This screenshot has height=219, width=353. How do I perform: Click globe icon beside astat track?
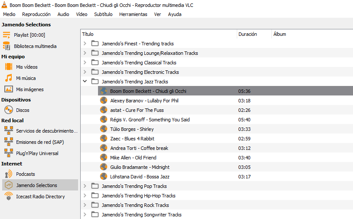pyautogui.click(x=104, y=110)
